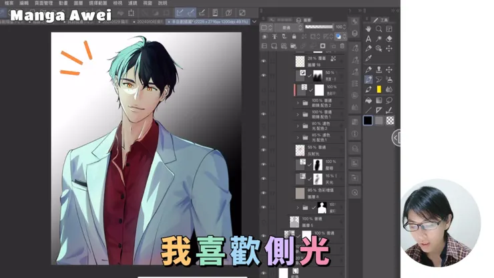Viewport: 494px width, 278px height.
Task: Select the Gradient tool
Action: tap(379, 101)
